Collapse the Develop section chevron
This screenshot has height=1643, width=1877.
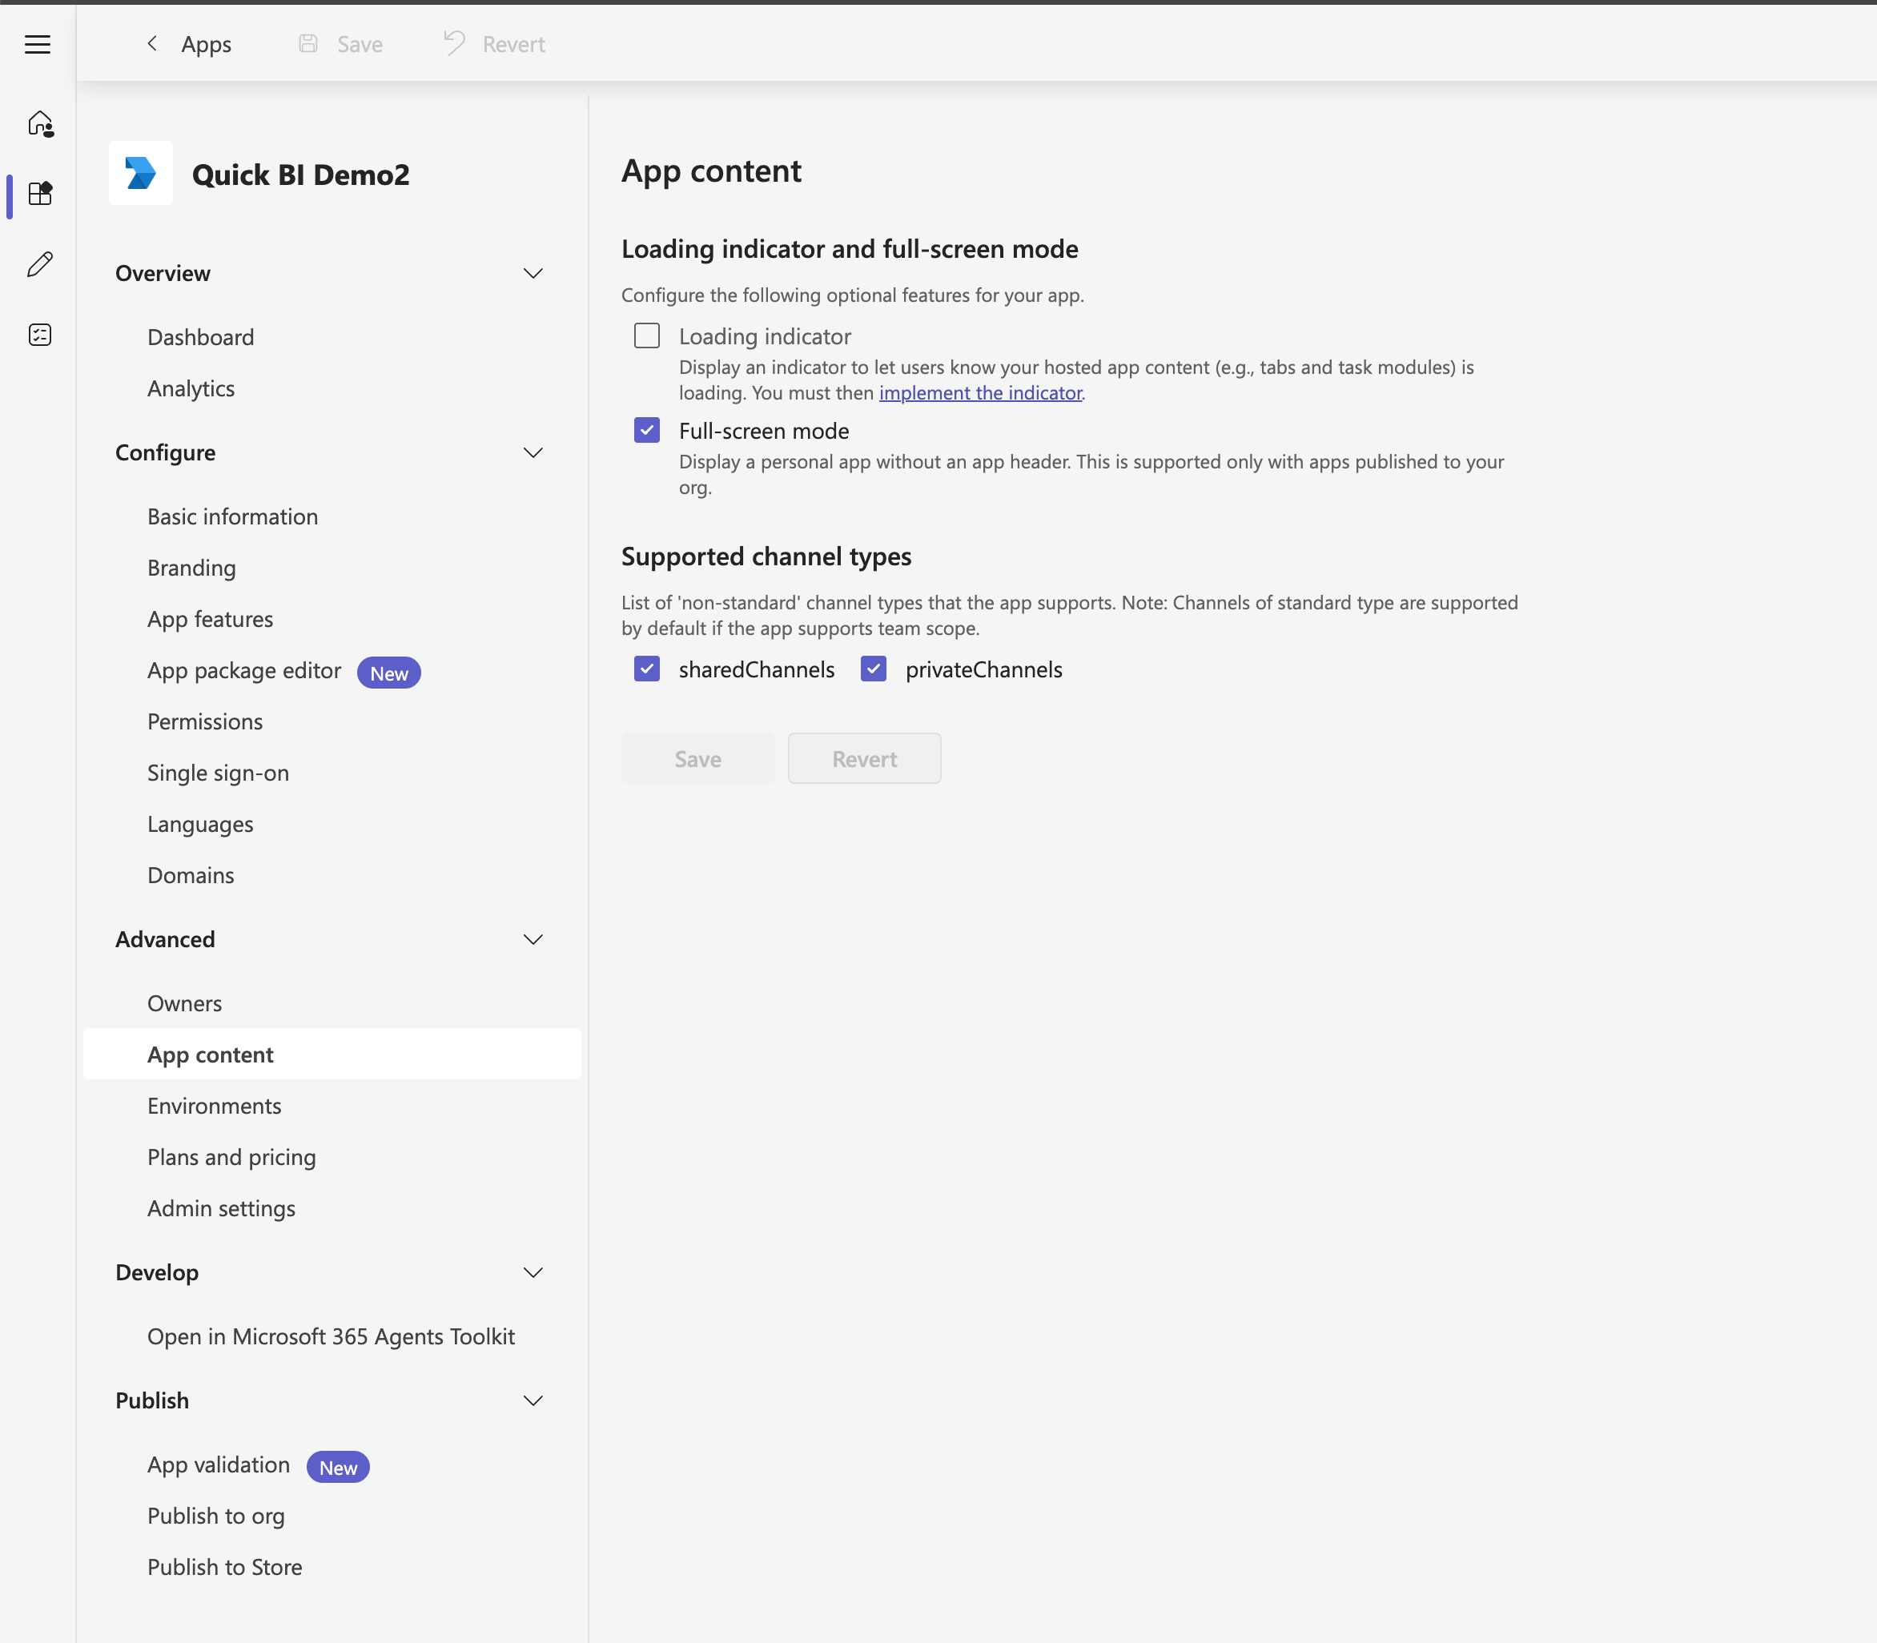pos(533,1271)
